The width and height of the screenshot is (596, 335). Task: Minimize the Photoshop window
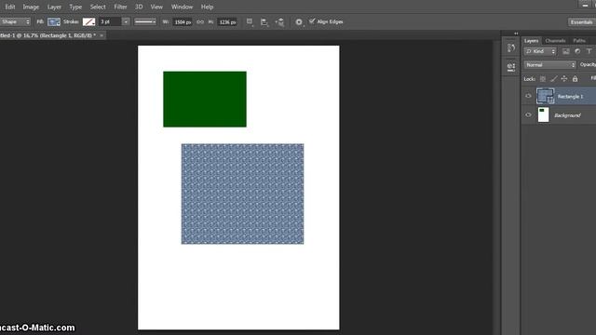click(x=585, y=5)
